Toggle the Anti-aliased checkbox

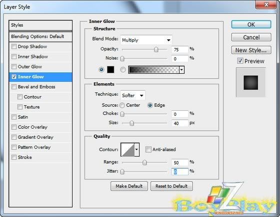click(x=148, y=149)
